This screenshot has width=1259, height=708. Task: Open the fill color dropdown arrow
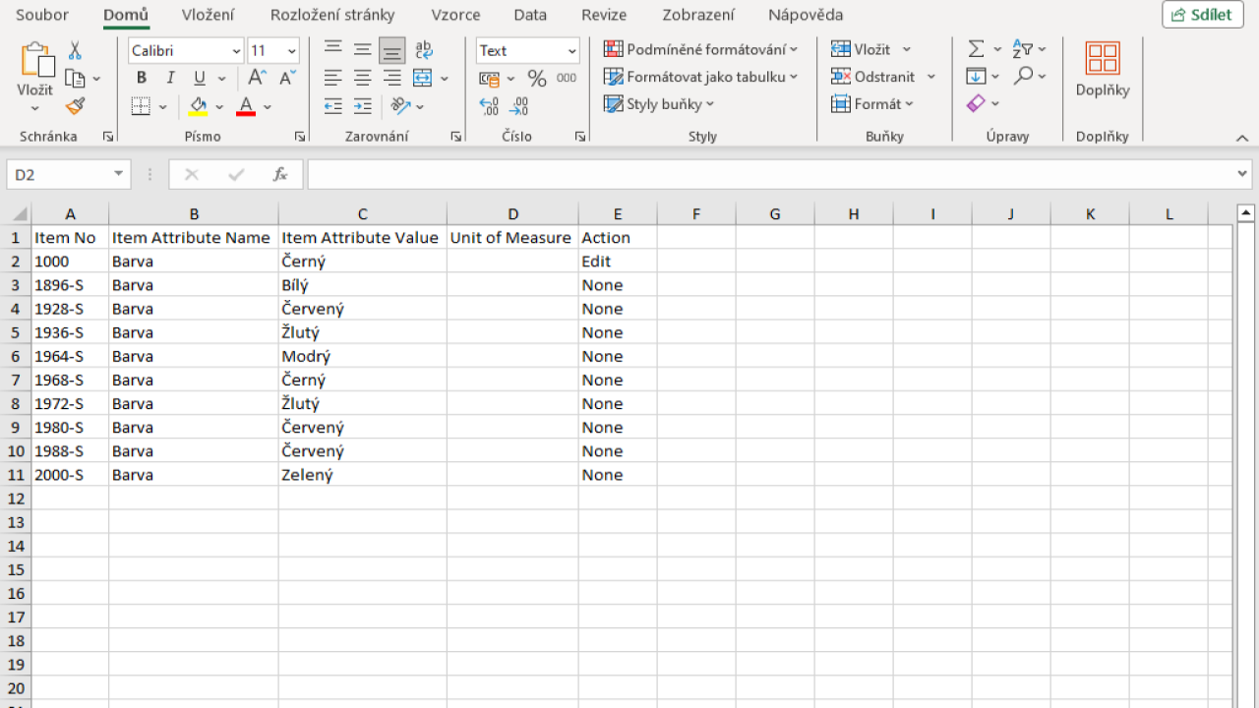tap(218, 106)
